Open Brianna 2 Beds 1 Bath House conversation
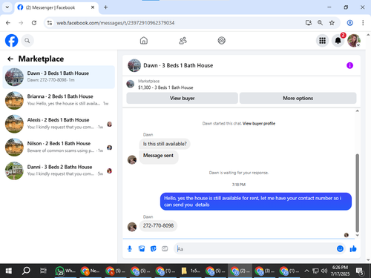371x278 pixels. (59, 100)
